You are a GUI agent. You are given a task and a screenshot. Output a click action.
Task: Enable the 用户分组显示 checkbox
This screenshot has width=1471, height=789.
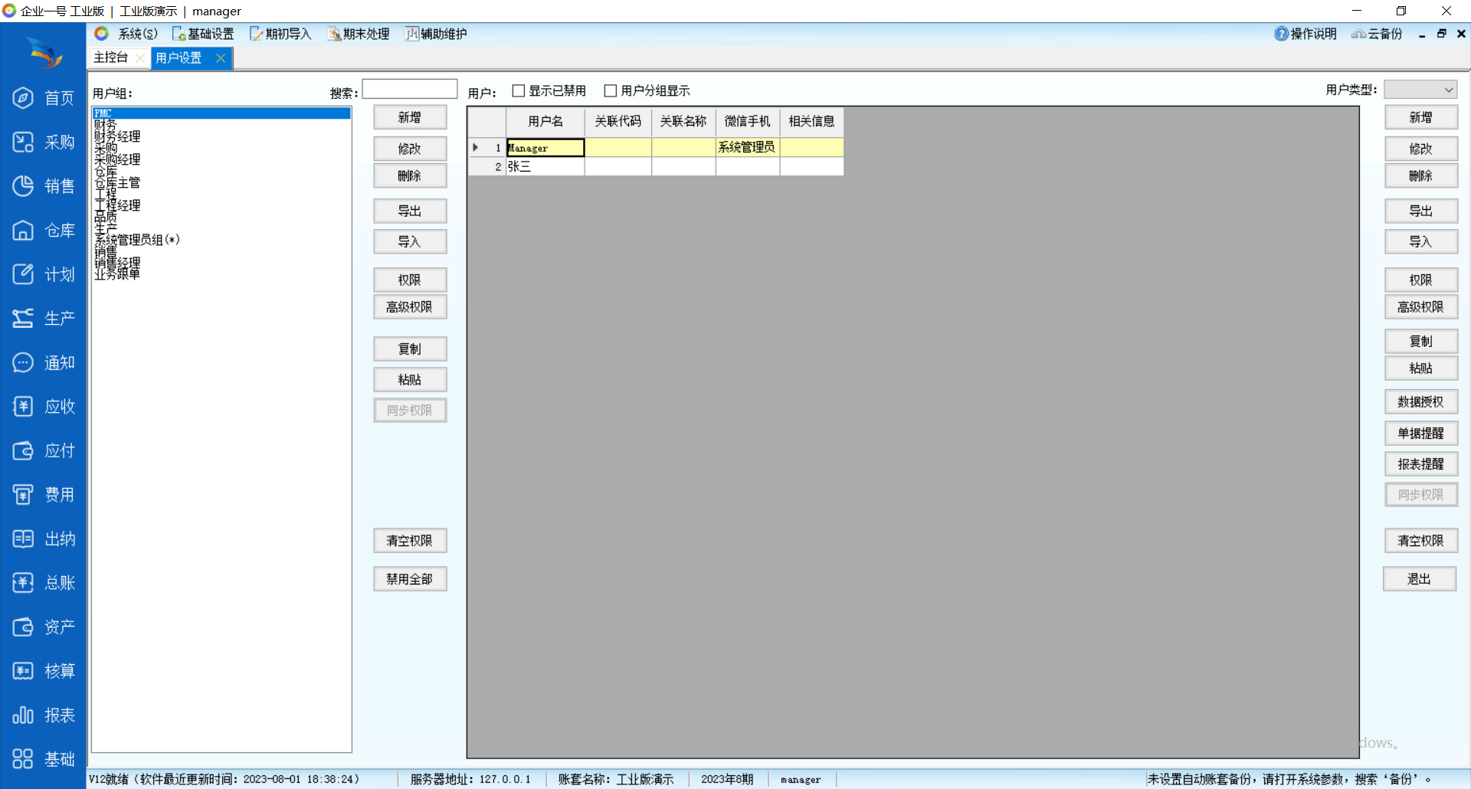point(611,91)
